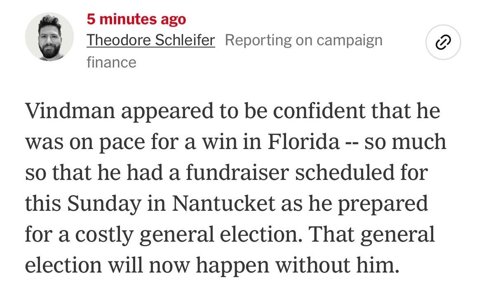
Task: Click the word "finance" below the author name
Action: (112, 62)
